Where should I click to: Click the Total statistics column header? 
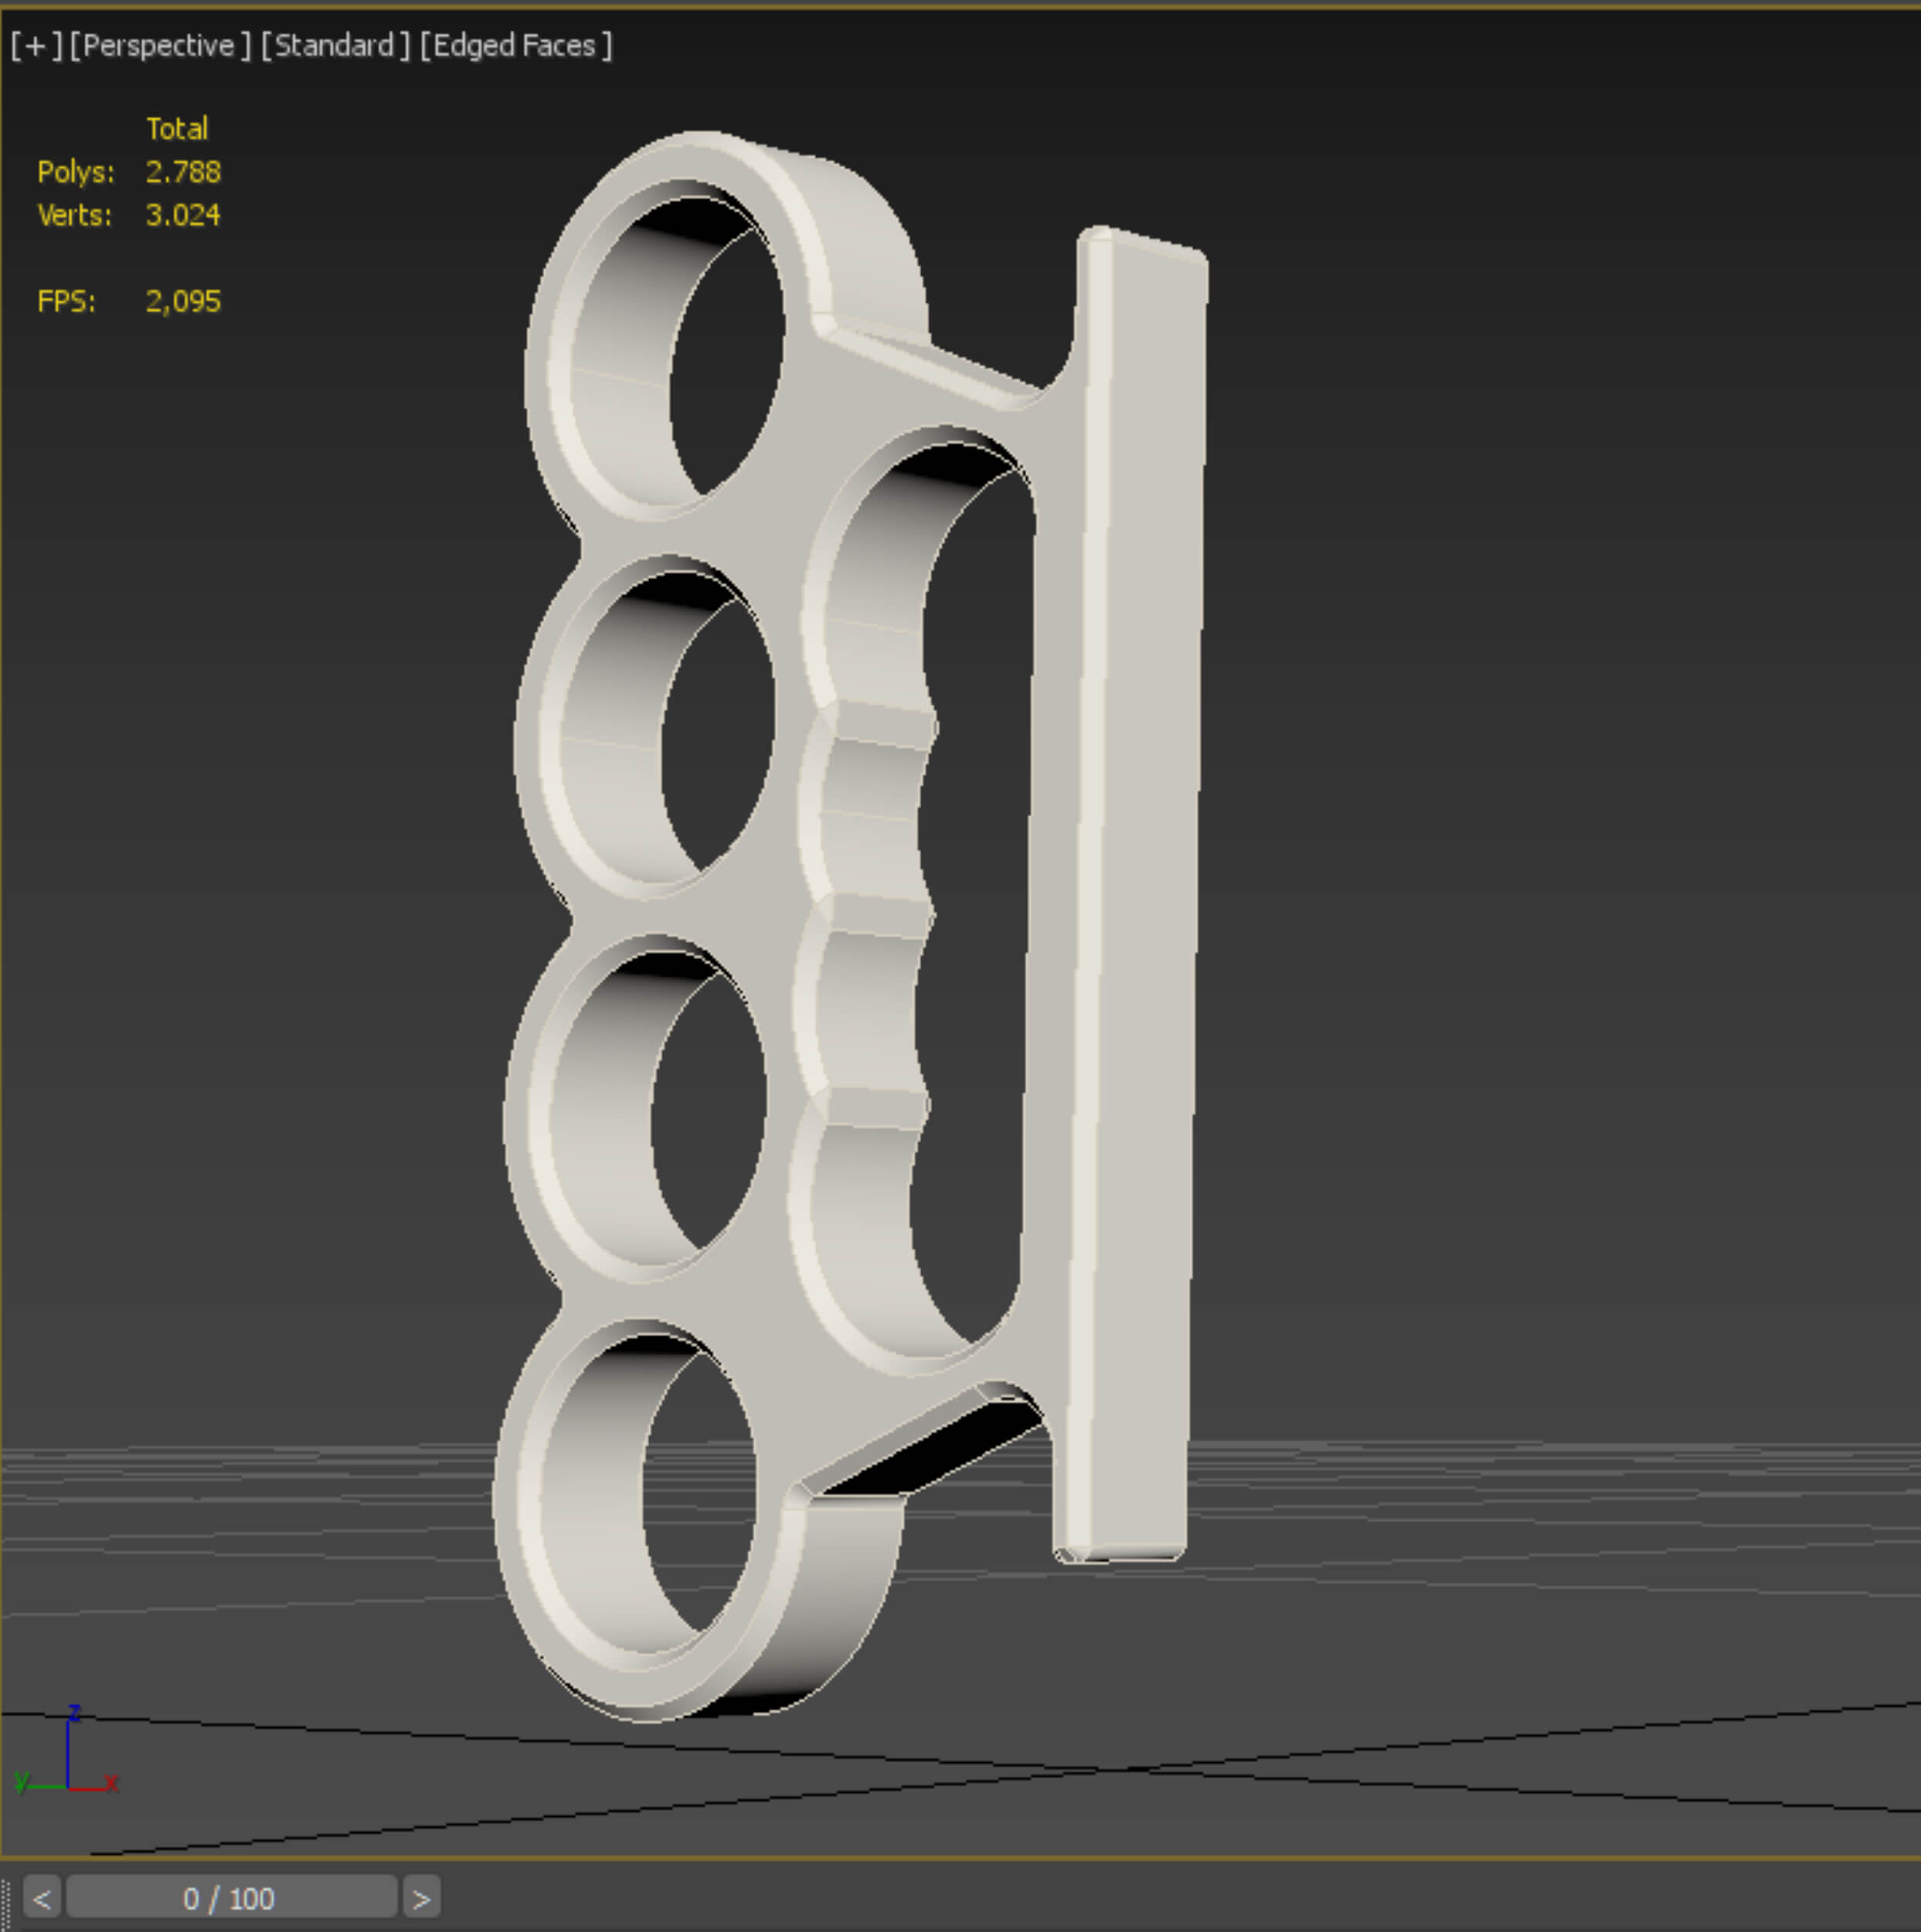pyautogui.click(x=177, y=128)
